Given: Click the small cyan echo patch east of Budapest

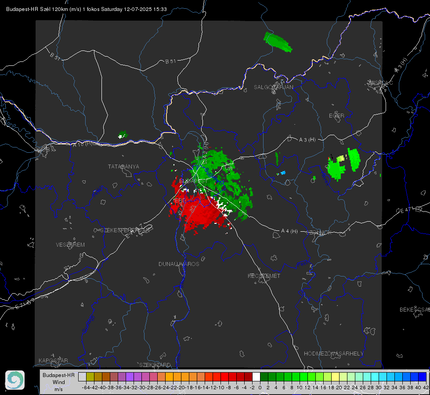Looking at the screenshot, I should pos(283,172).
